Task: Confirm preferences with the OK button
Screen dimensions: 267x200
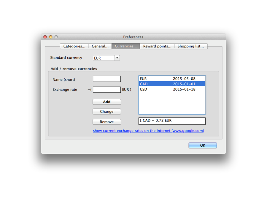Action: point(203,145)
